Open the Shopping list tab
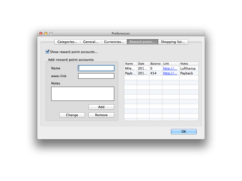Image resolution: width=242 pixels, height=181 pixels. click(173, 42)
